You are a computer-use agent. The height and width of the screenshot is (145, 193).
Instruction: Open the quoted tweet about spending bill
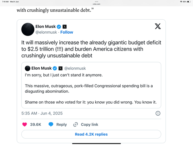coord(91,85)
